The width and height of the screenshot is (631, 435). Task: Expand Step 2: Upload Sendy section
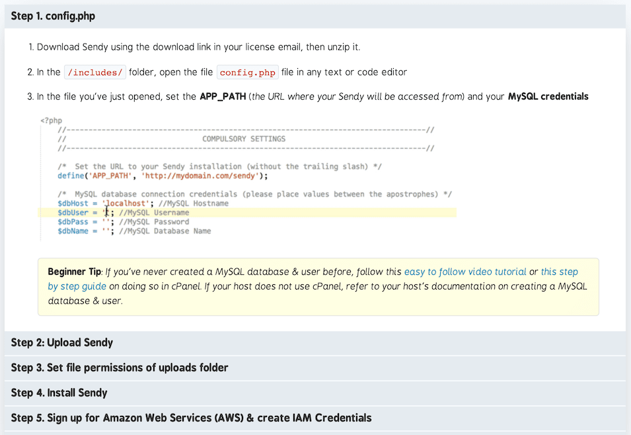[x=315, y=342]
